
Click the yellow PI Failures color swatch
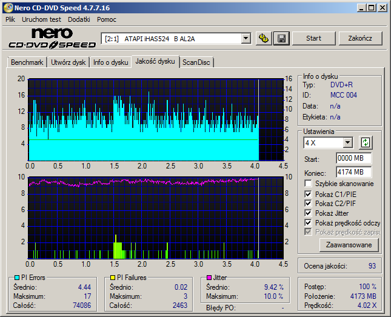(x=113, y=278)
